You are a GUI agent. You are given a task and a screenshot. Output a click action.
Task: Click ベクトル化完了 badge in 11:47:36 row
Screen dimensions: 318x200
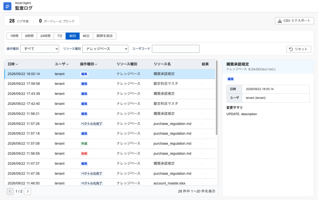click(92, 173)
